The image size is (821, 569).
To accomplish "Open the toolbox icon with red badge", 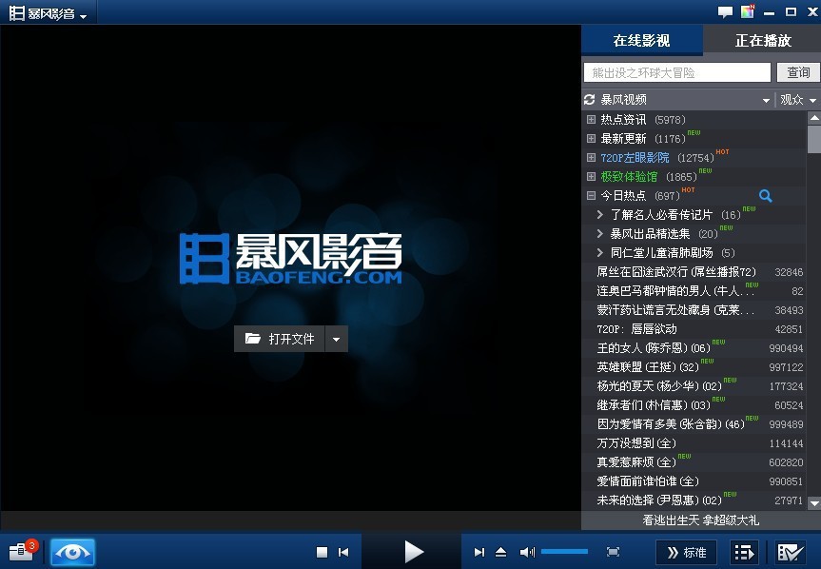I will click(21, 551).
